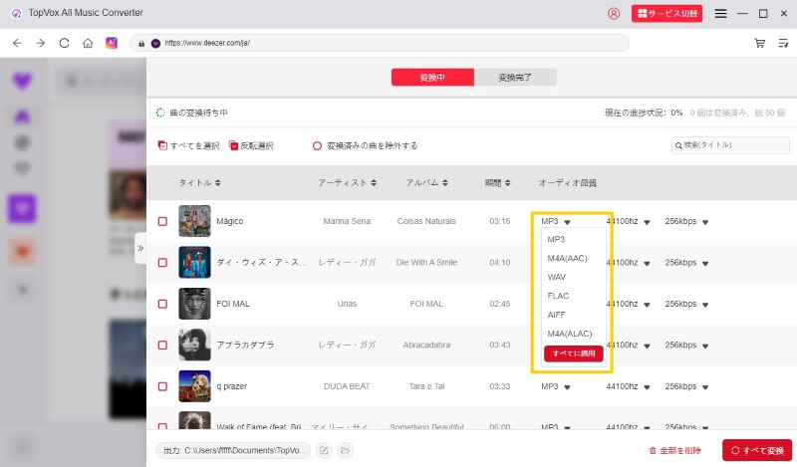Open the hamburger menu
Viewport: 797px width, 467px height.
click(720, 14)
